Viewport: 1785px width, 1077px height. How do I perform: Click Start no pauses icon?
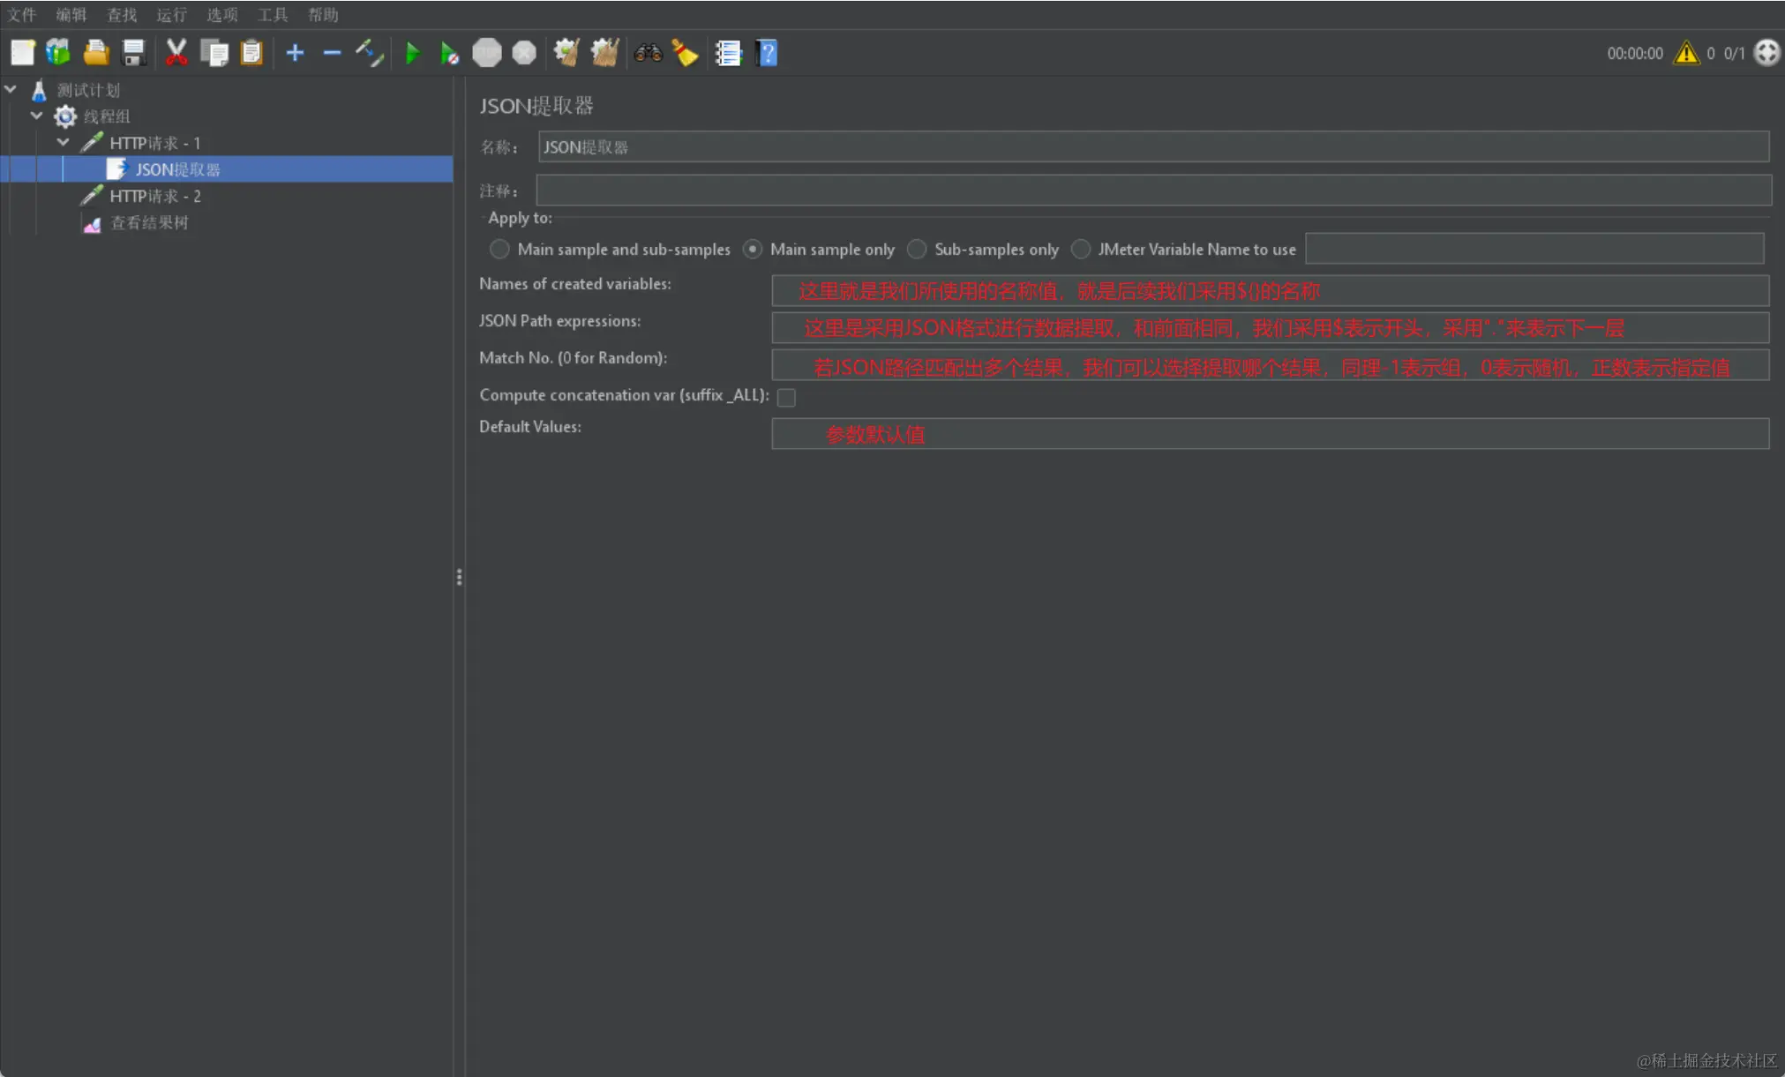click(448, 54)
